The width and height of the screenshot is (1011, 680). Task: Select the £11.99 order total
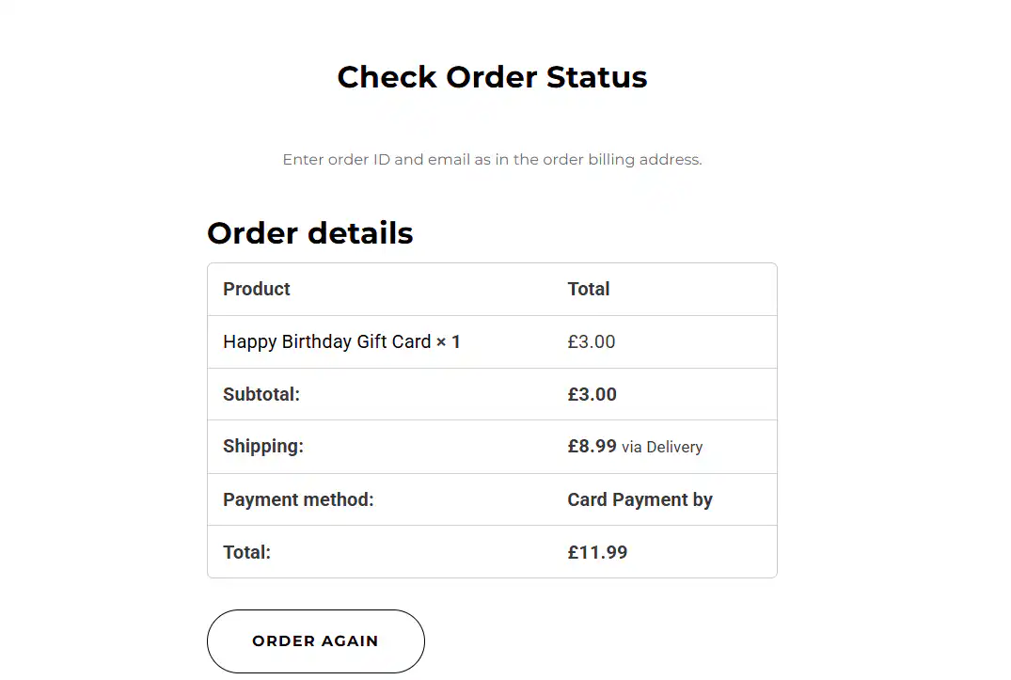point(597,552)
